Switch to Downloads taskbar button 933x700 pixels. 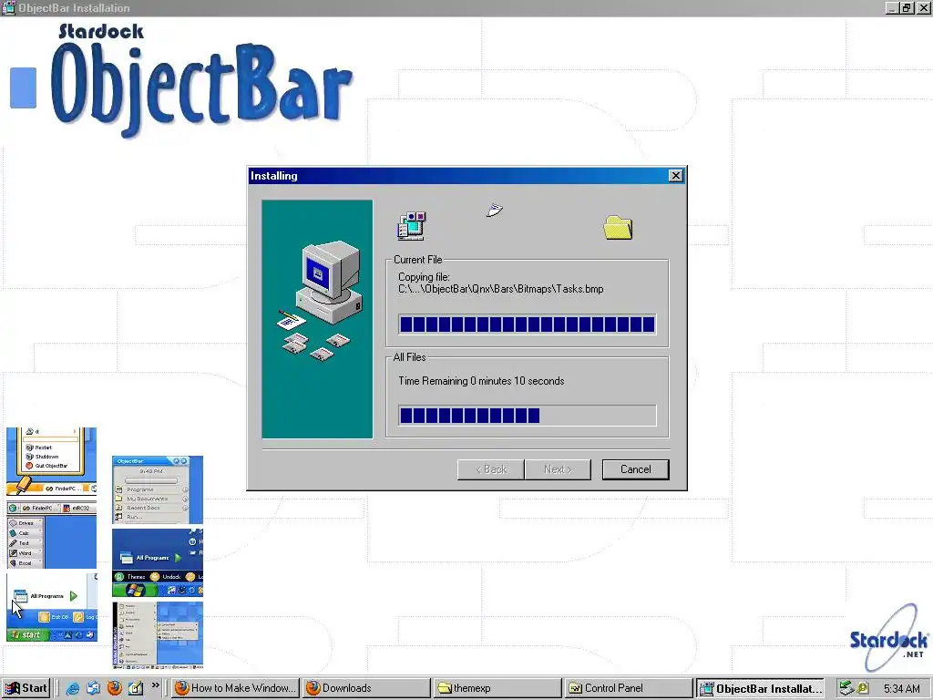[366, 688]
